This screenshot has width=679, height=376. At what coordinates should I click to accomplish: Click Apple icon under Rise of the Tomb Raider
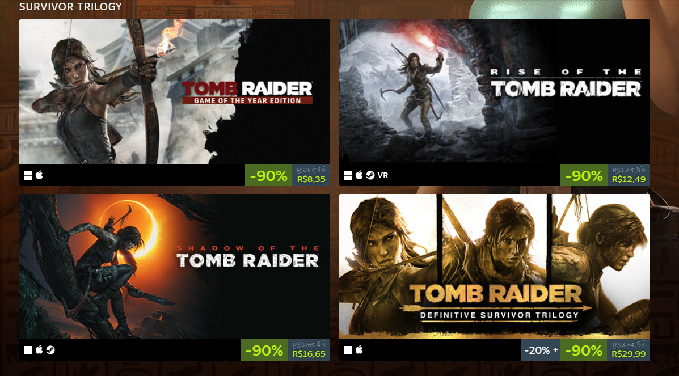[x=359, y=175]
